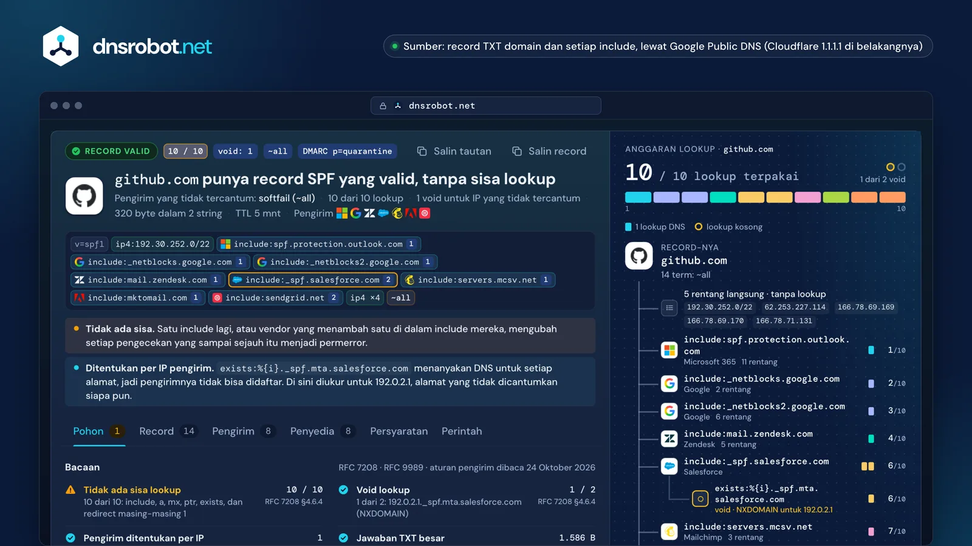
Task: Click the Google icon for _netblocks2.google.com tree row
Action: tap(669, 411)
